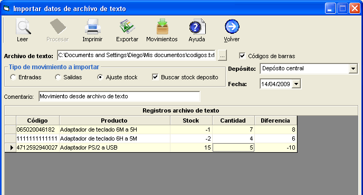Image resolution: width=363 pixels, height=195 pixels.
Task: Click Cantidad cell showing 4
Action: point(233,138)
